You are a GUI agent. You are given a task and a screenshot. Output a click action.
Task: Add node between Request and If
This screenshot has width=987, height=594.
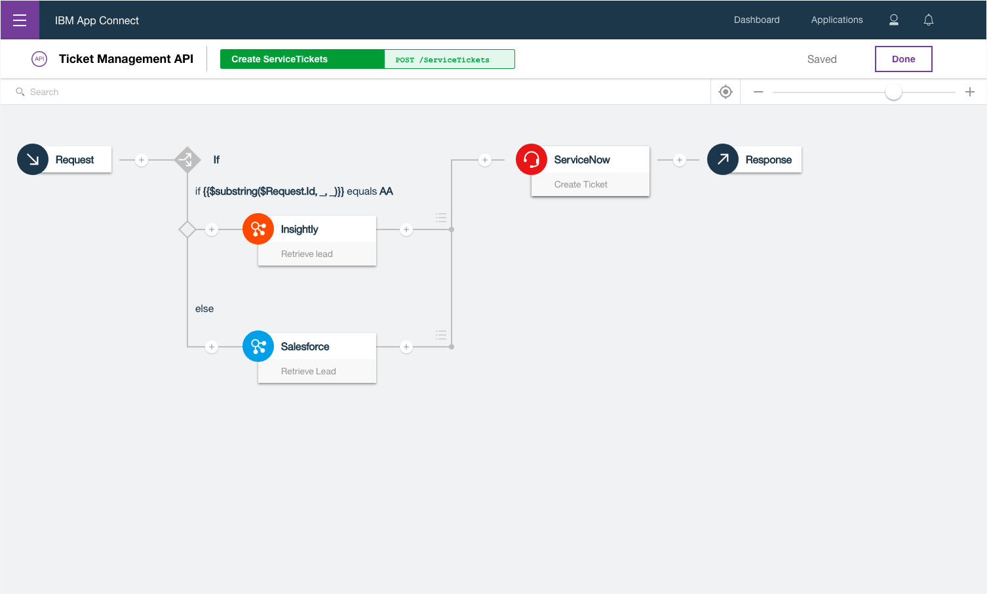click(x=142, y=160)
